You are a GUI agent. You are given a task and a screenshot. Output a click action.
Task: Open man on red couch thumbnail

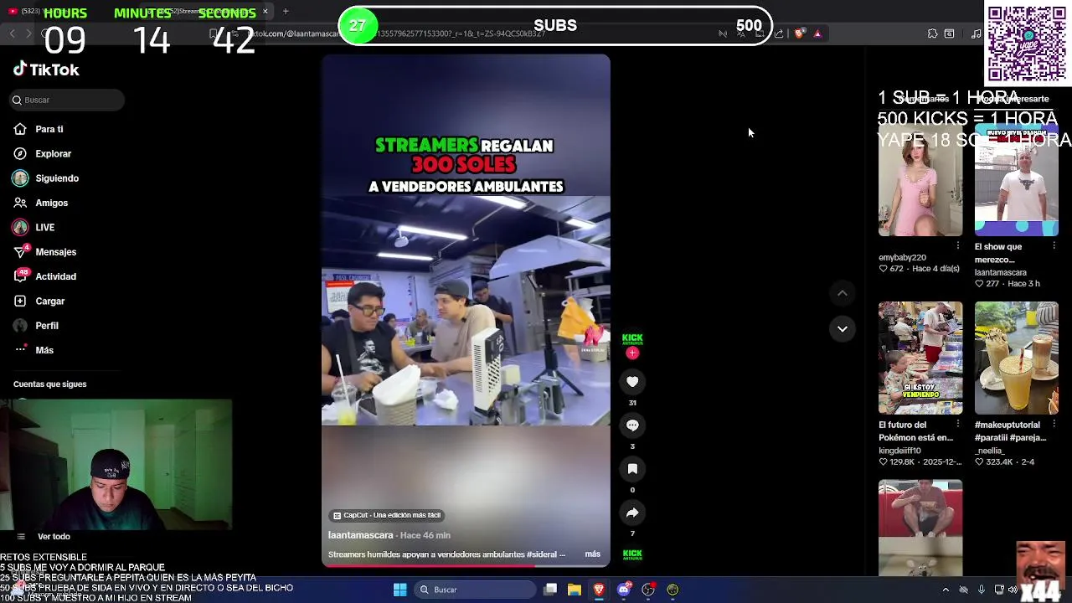920,528
